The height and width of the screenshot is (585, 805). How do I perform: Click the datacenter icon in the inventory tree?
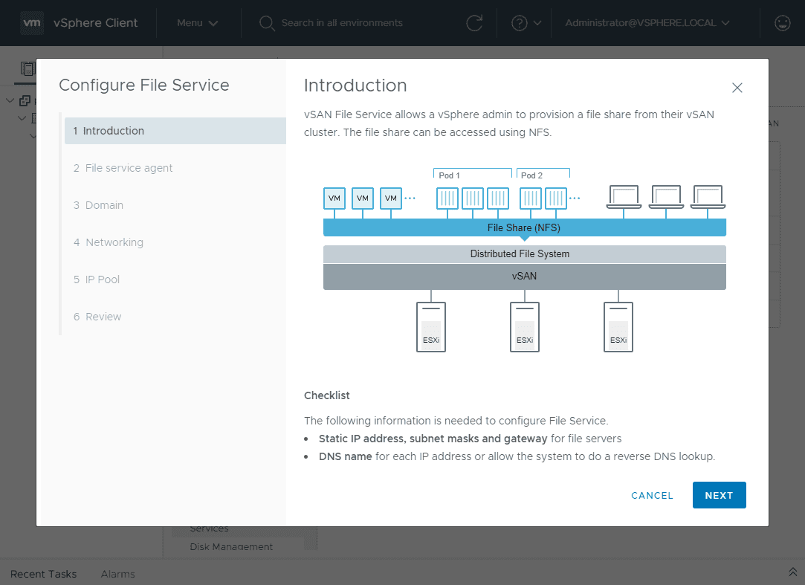tap(34, 117)
